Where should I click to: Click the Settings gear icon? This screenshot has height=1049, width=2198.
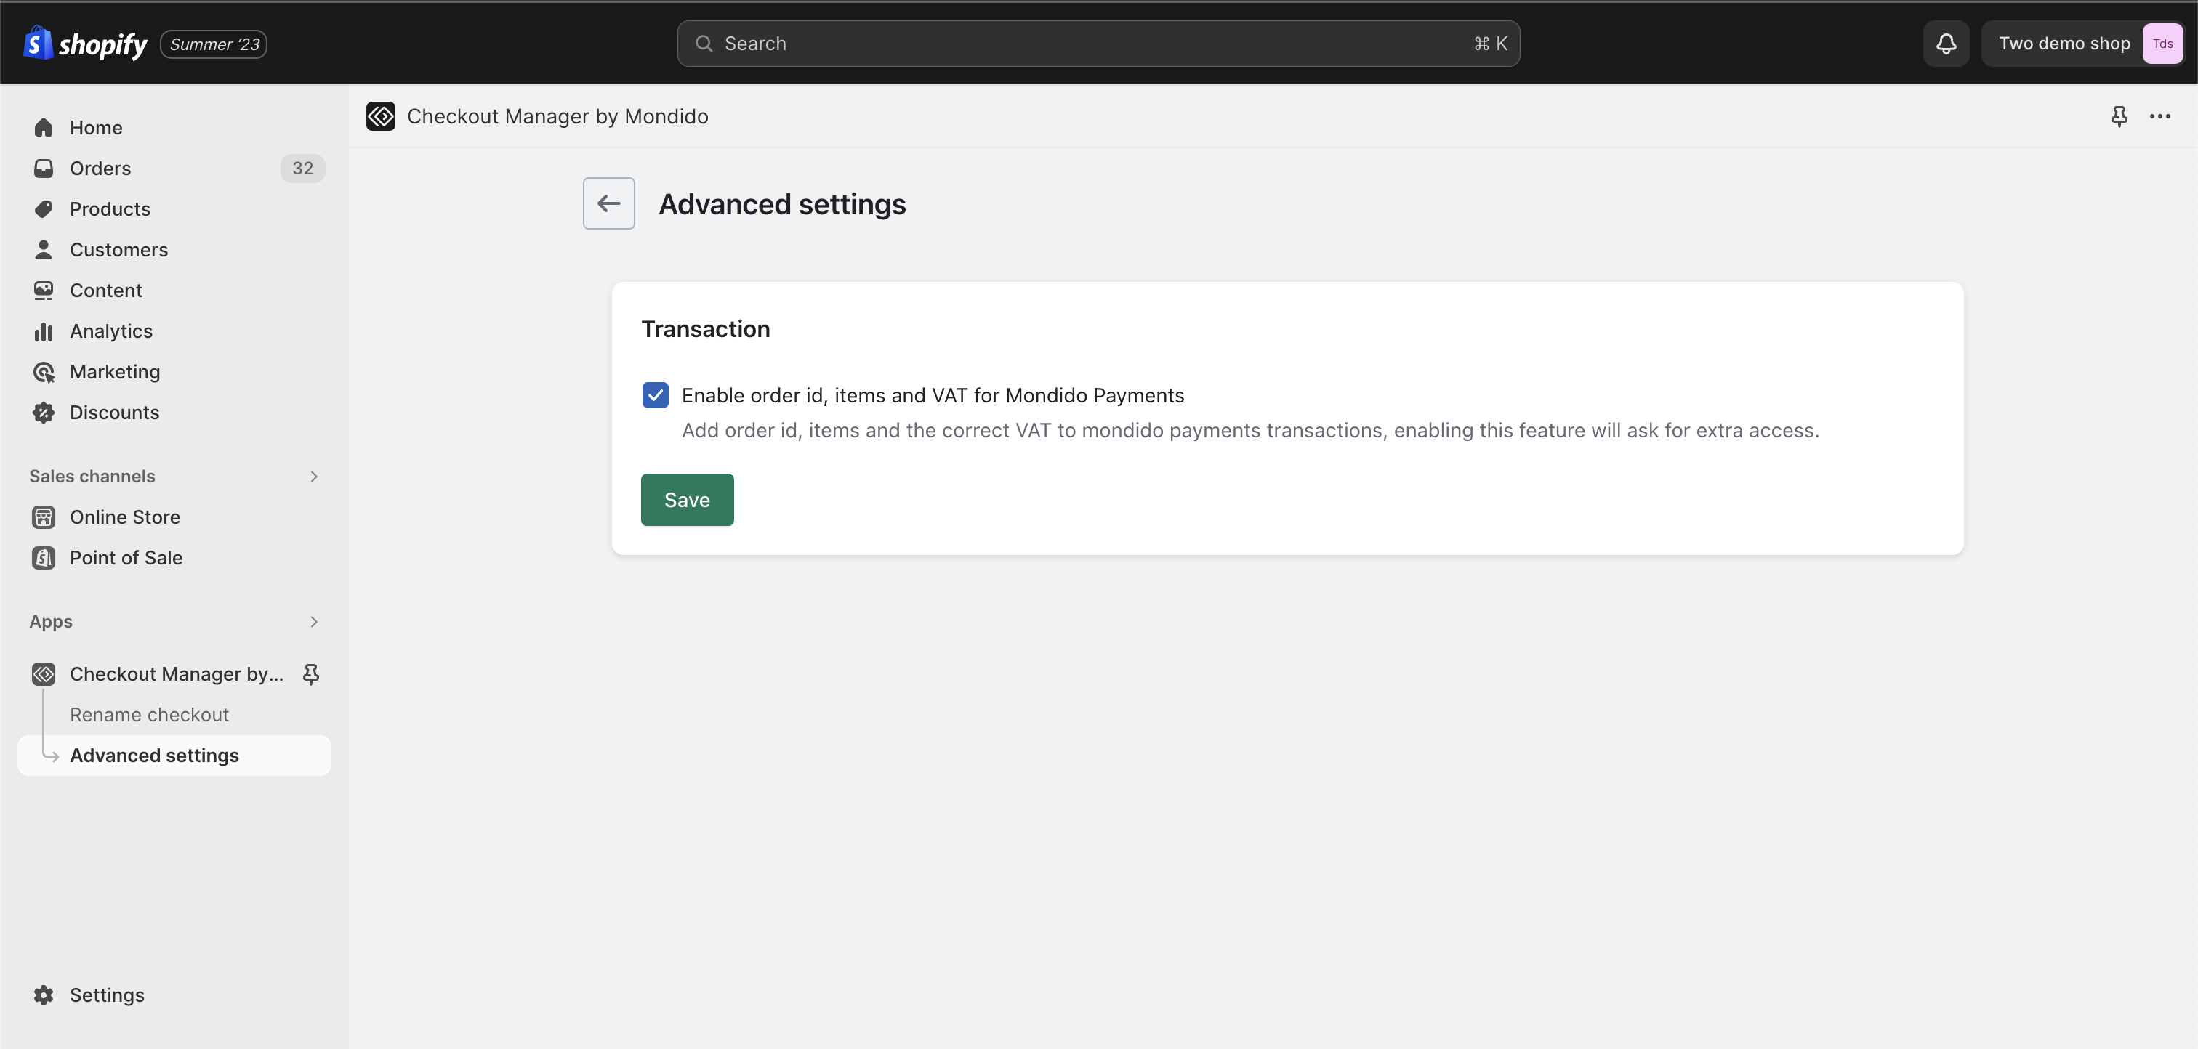[x=44, y=995]
